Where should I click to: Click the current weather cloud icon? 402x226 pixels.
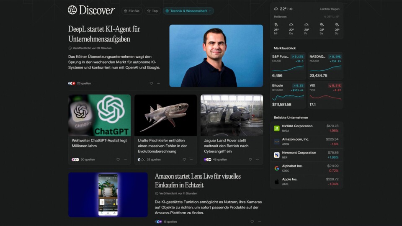(276, 9)
